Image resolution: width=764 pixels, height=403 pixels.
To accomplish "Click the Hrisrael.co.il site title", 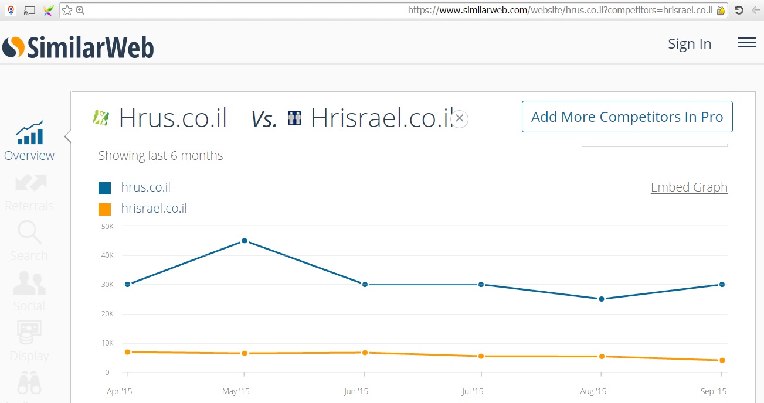I will [382, 118].
